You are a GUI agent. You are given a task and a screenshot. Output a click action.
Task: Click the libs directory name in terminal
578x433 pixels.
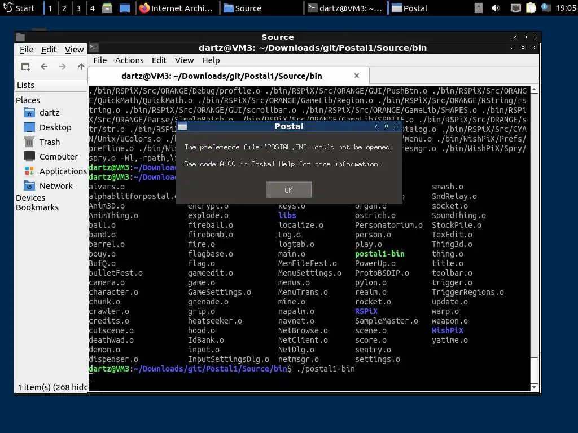pyautogui.click(x=287, y=215)
